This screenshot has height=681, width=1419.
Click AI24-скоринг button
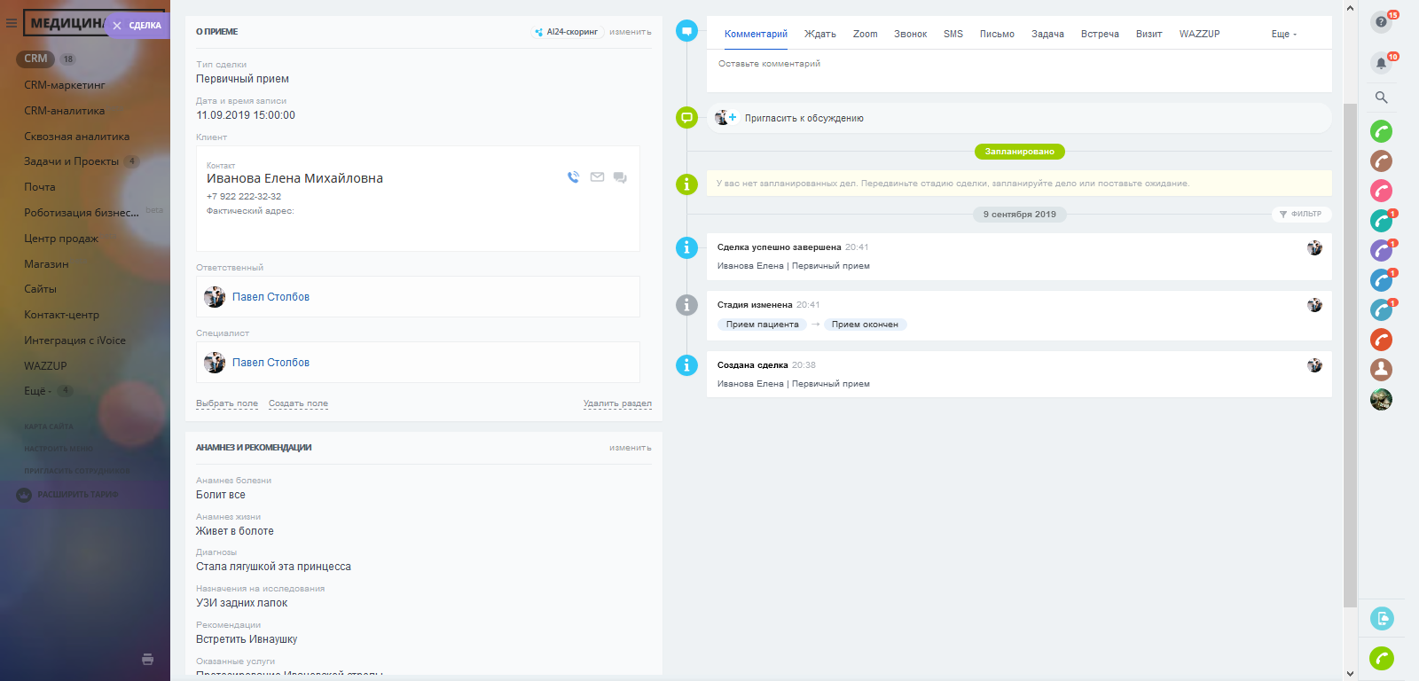(568, 32)
